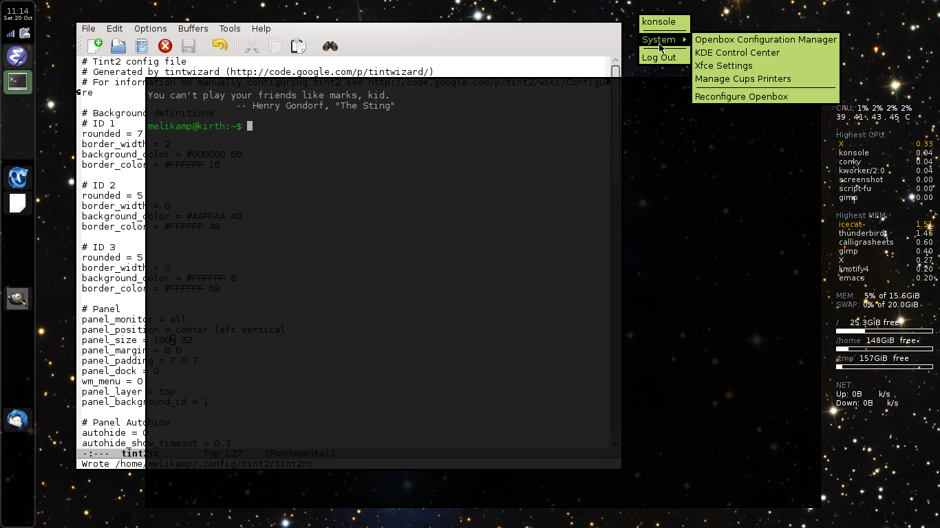Screen dimensions: 940x528
Task: Click the root partition free space bar
Action: click(x=884, y=331)
